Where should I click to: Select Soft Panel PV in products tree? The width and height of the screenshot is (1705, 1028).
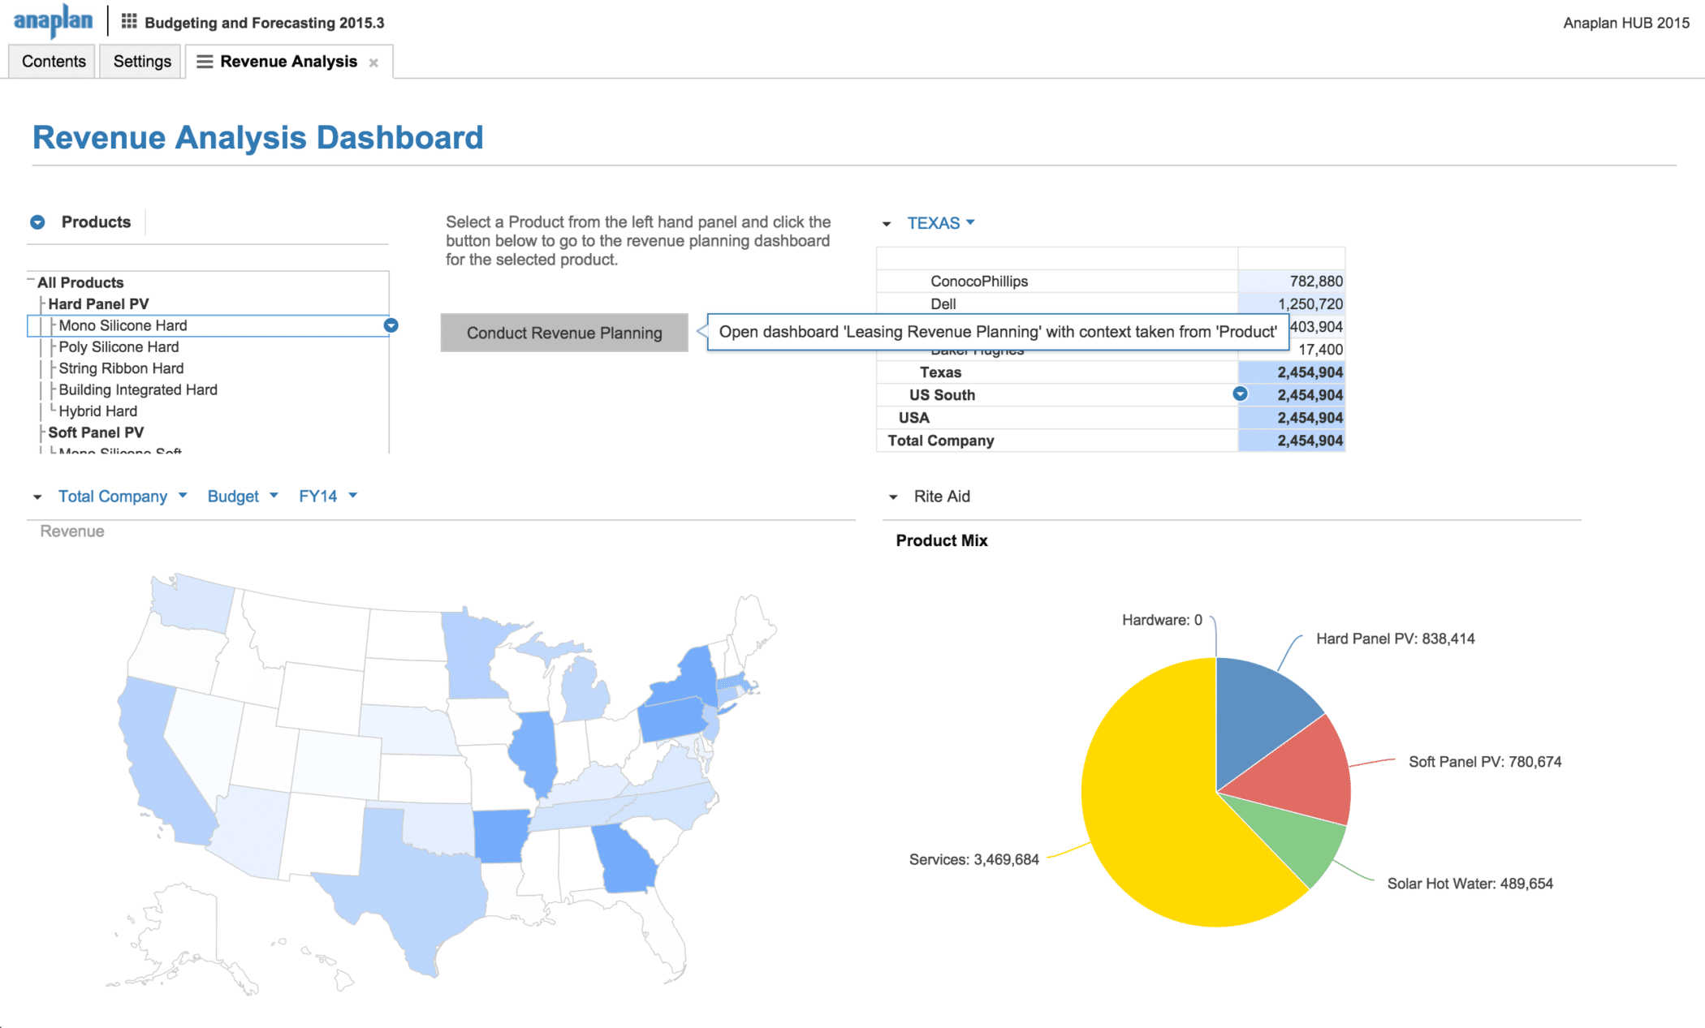tap(96, 432)
